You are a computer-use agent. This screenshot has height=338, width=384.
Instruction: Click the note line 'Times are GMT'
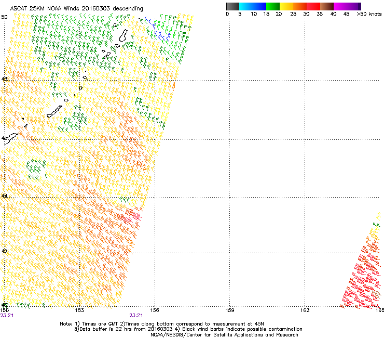coord(99,324)
